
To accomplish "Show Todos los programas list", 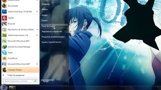I will [16, 75].
